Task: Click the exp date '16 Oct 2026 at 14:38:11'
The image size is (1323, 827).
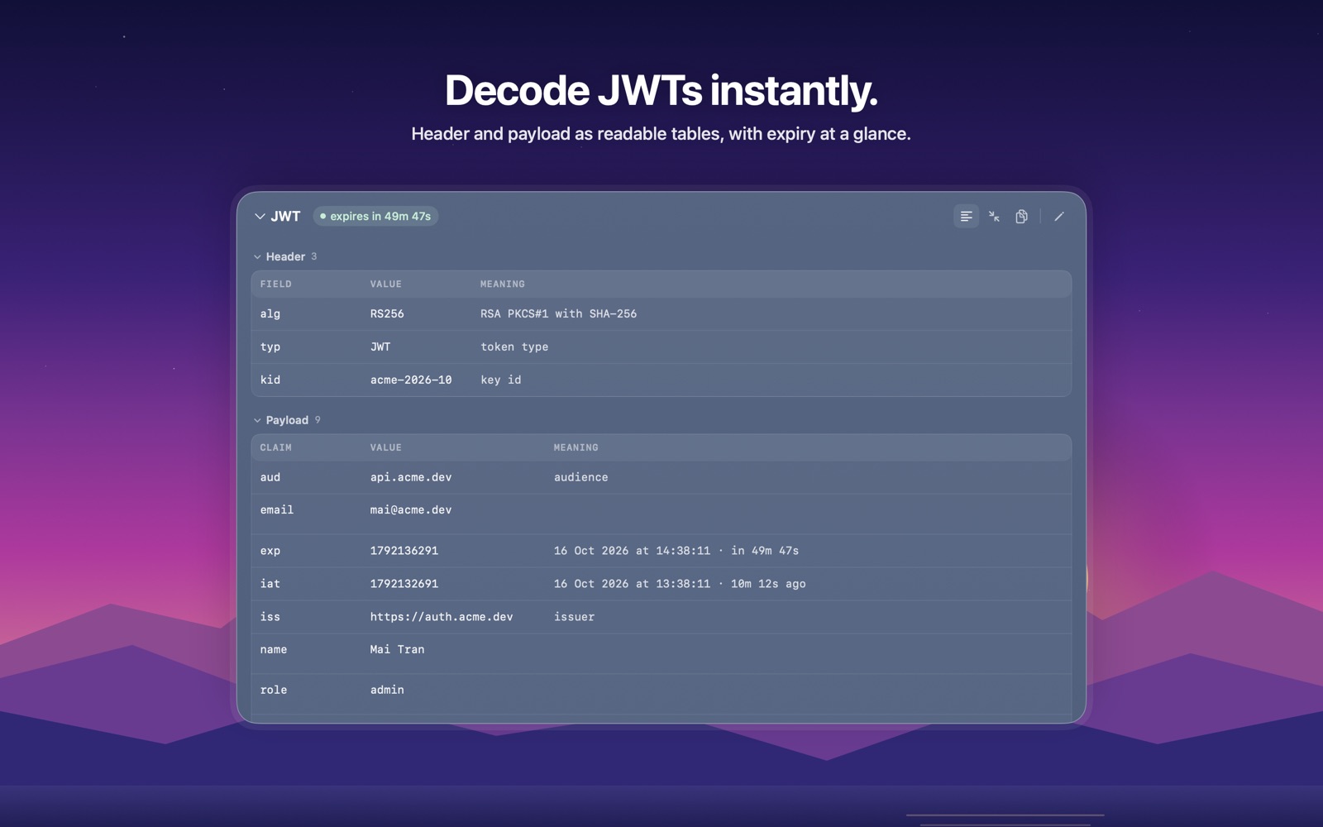Action: point(632,551)
